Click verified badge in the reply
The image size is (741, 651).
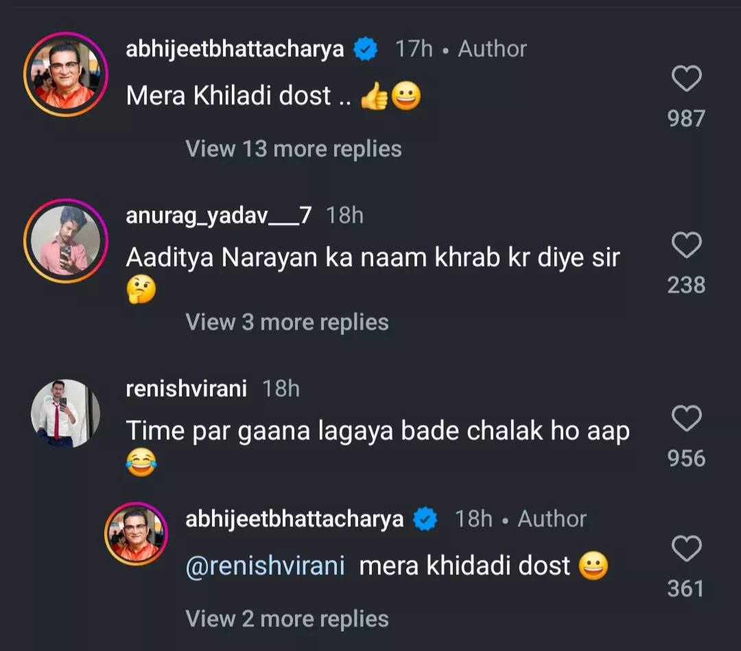click(425, 519)
